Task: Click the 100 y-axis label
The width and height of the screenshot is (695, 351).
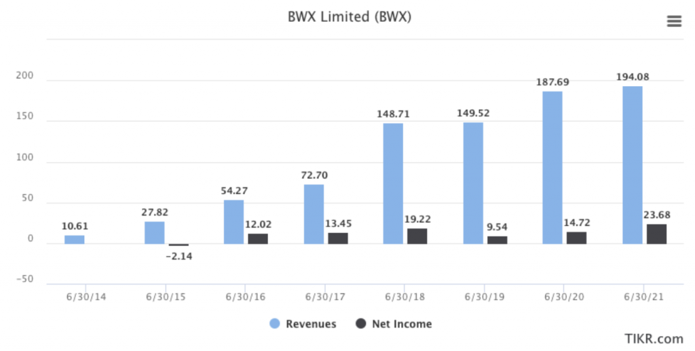Action: (x=25, y=158)
